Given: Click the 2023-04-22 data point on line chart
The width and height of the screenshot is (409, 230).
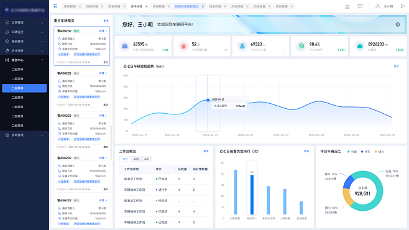Looking at the screenshot, I should [x=208, y=100].
